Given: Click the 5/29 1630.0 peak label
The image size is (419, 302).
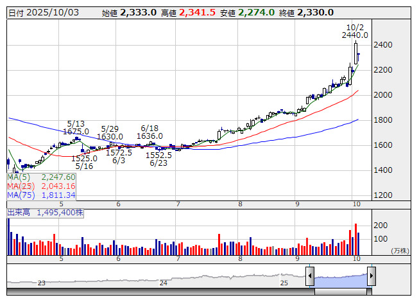Looking at the screenshot, I should (110, 132).
